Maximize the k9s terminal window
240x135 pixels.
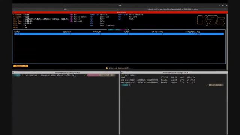(x=223, y=5)
